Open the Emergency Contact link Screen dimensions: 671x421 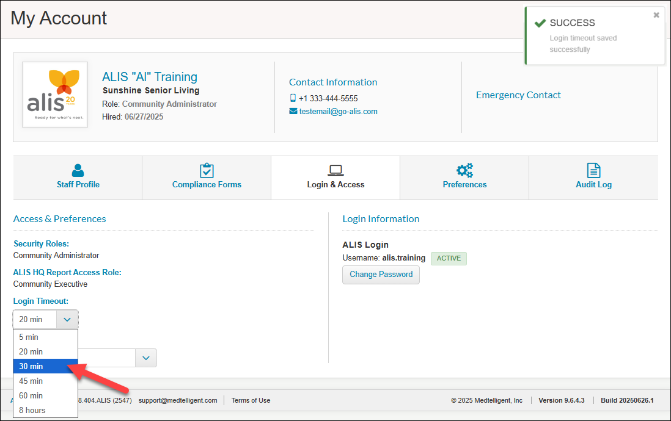(x=518, y=95)
